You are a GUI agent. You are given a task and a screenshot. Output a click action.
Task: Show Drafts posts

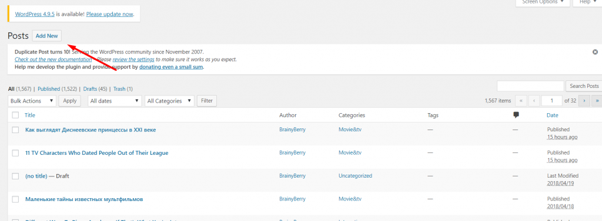(90, 89)
